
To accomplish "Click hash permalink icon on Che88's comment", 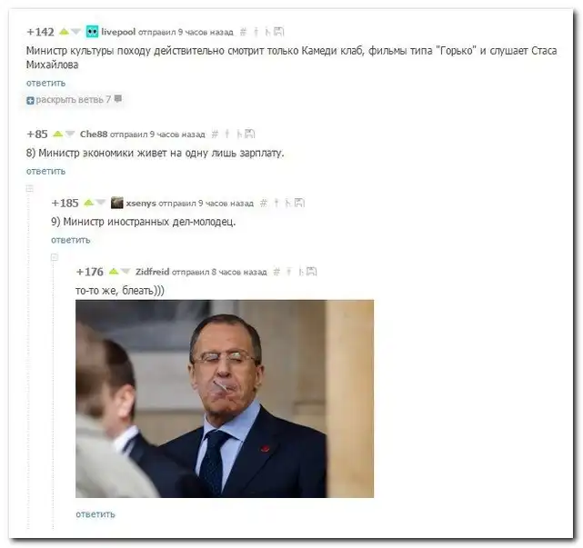I will pos(215,135).
